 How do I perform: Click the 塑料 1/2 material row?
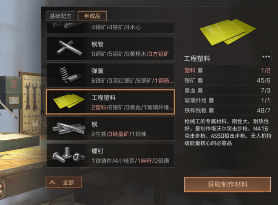coord(228,71)
